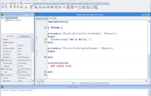Select the TRadioGroup component icon

[84, 7]
